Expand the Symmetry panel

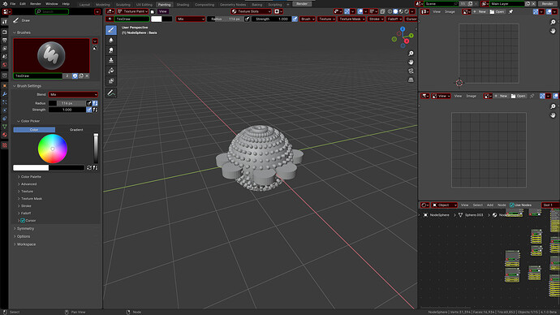(25, 229)
